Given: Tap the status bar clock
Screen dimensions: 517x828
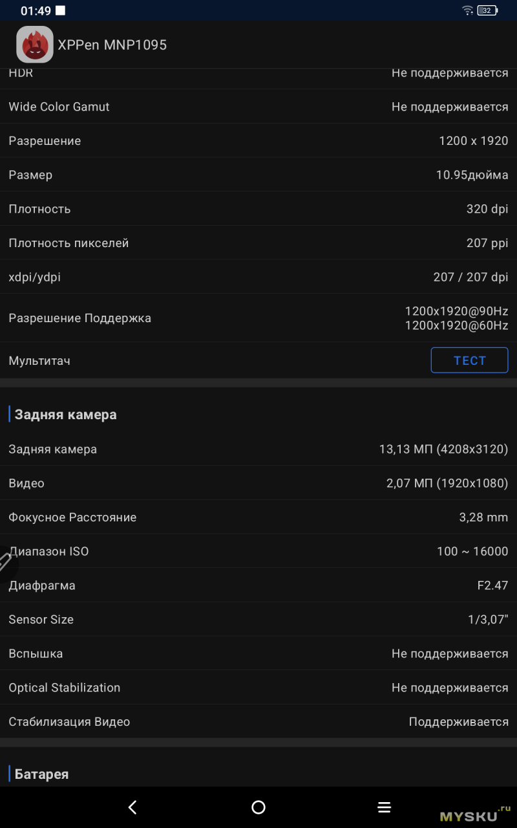Looking at the screenshot, I should click(36, 10).
